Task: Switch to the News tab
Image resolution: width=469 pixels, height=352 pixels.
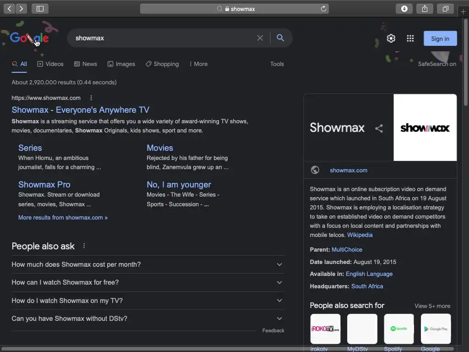Action: (x=86, y=64)
